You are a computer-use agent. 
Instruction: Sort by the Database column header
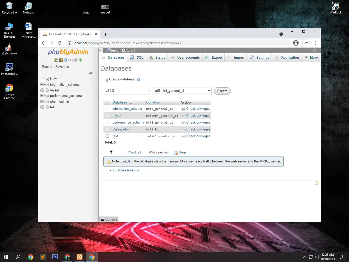(x=120, y=103)
